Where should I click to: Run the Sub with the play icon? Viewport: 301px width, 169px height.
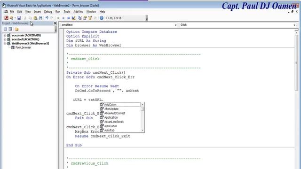pos(58,18)
